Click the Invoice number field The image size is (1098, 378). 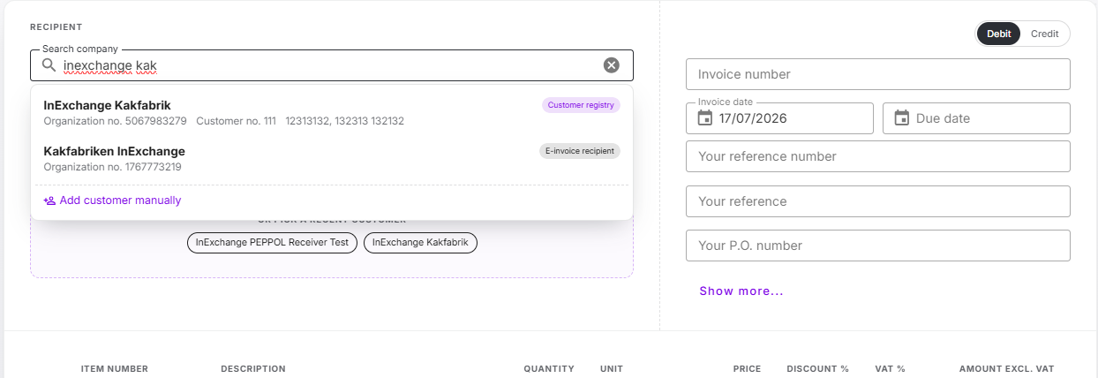(878, 74)
